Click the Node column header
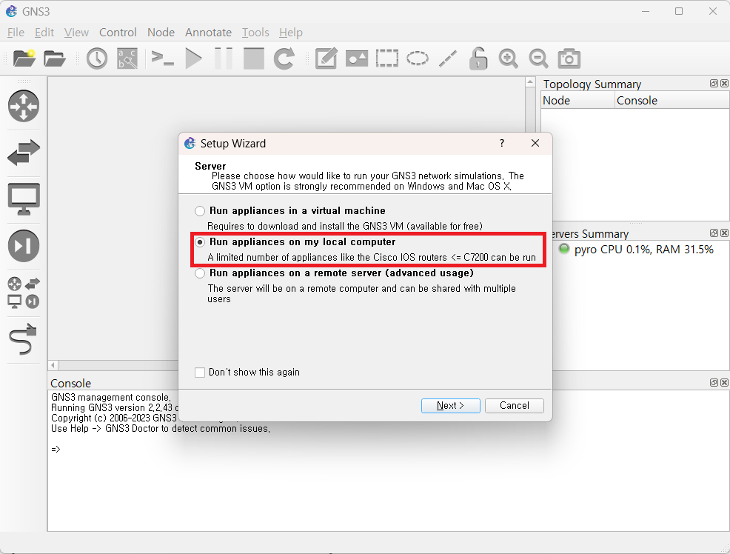The width and height of the screenshot is (730, 554). (x=577, y=100)
